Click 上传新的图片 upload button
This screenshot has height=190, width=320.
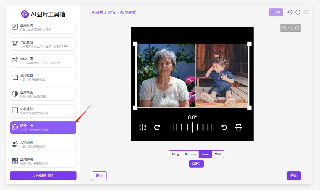43,176
